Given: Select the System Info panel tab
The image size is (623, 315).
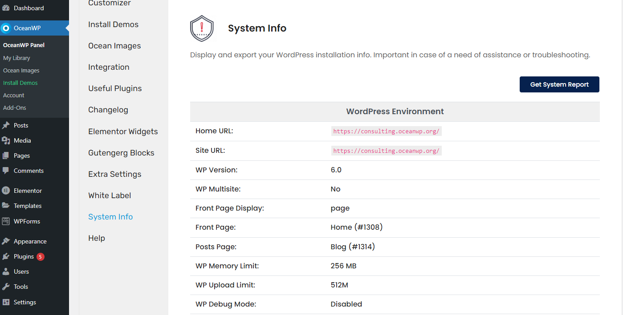Looking at the screenshot, I should [x=110, y=217].
